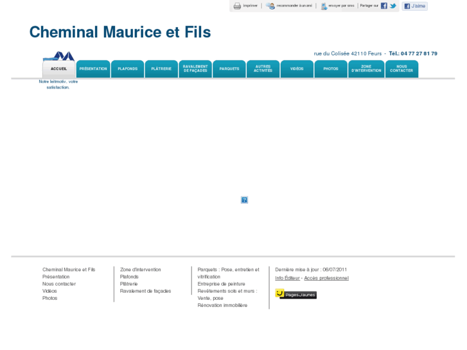Image resolution: width=467 pixels, height=350 pixels.
Task: Switch to the Plâtrerie tab
Action: pyautogui.click(x=161, y=69)
